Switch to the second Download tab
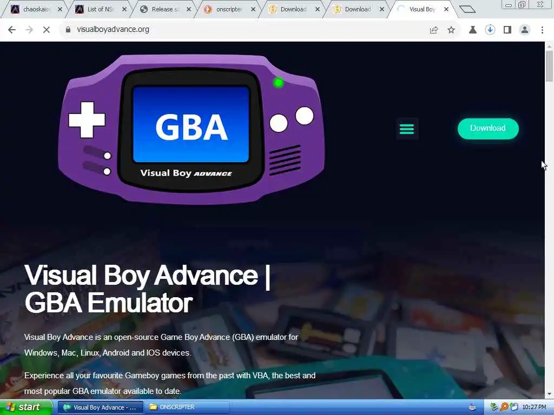The image size is (554, 415). click(357, 10)
